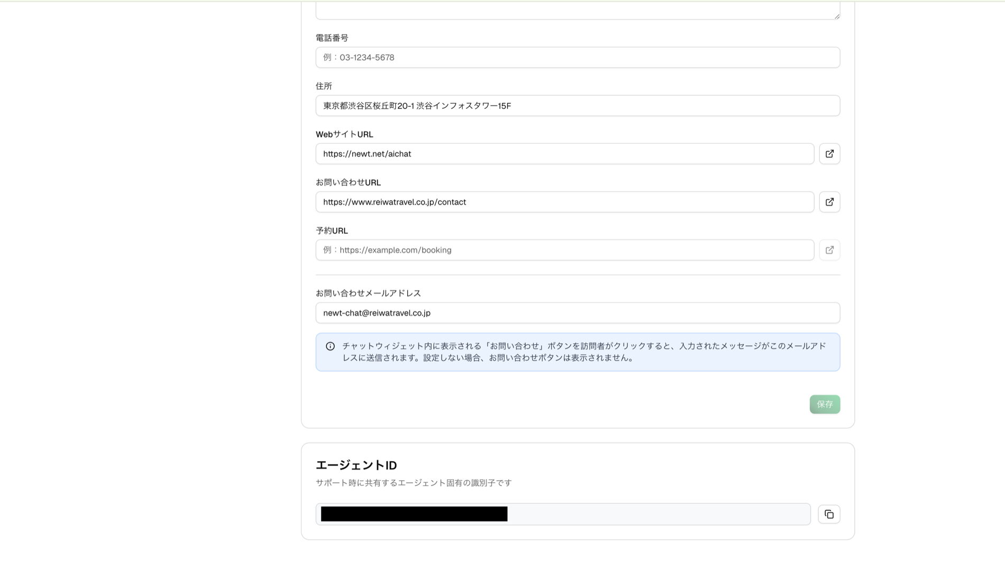Click the placeholder text 例：03-1234-5678
The image size is (1005, 578).
[x=358, y=57]
